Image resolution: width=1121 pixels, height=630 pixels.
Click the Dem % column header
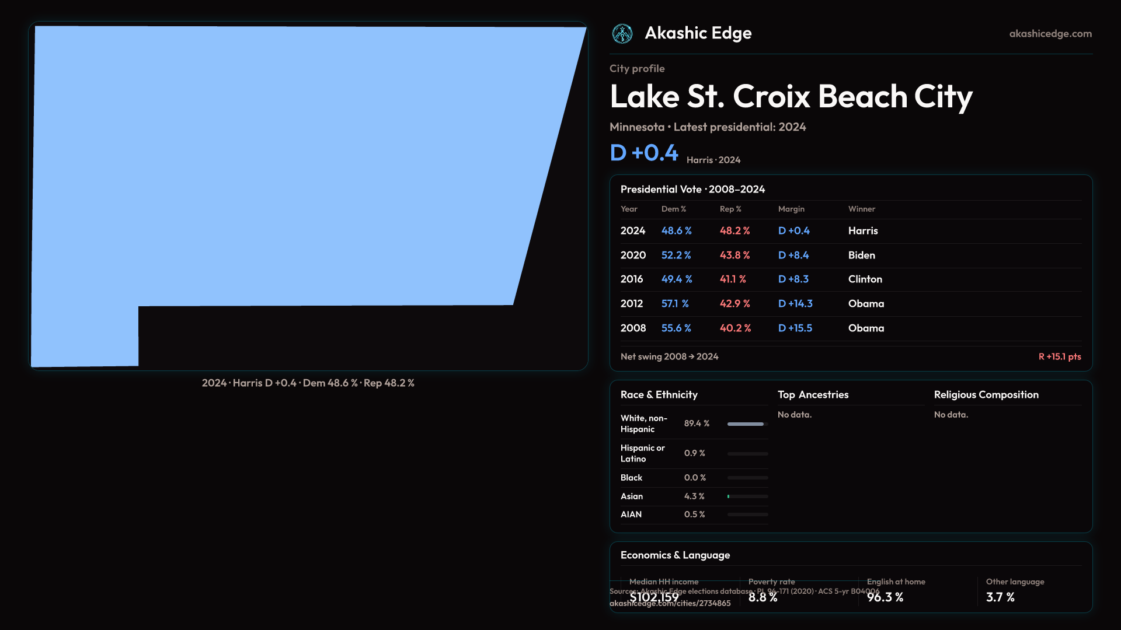point(673,209)
